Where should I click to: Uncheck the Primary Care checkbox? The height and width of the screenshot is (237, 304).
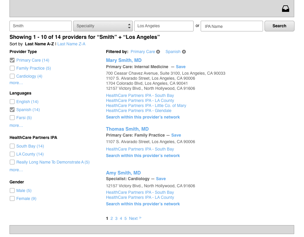point(12,60)
